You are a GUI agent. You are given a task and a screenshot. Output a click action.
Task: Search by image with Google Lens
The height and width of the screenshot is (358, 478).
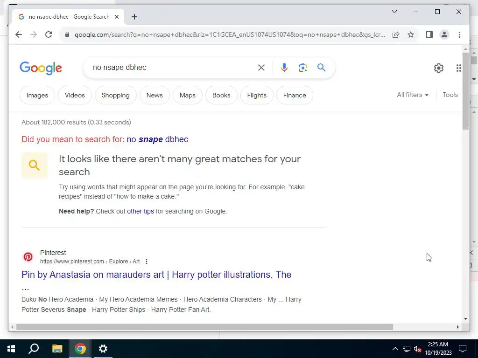click(x=302, y=68)
